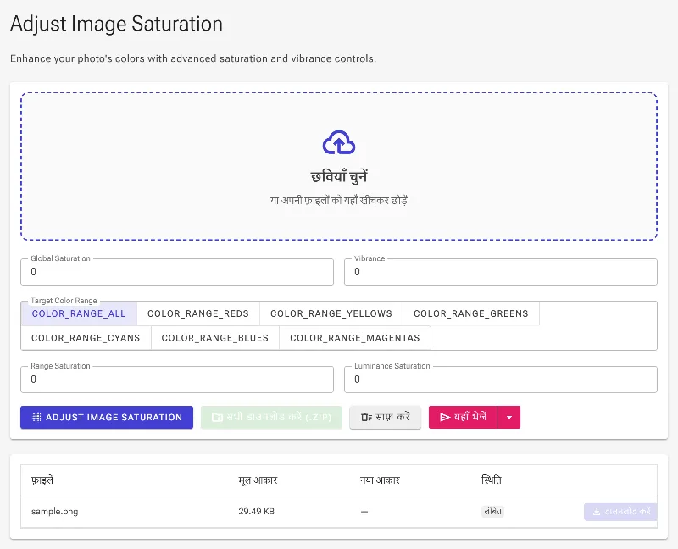This screenshot has width=678, height=549.
Task: Click the स्थिति column header
Action: click(492, 480)
